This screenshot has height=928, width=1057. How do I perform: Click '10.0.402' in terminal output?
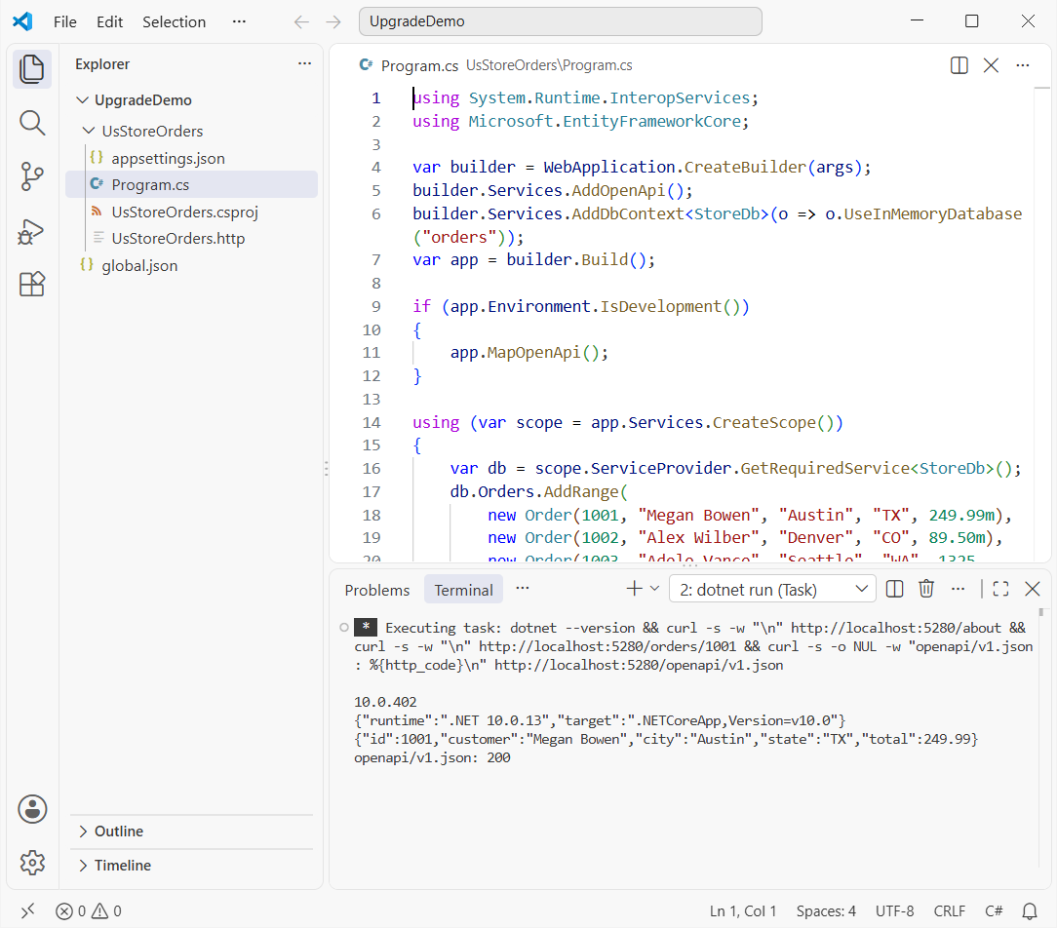[x=385, y=702]
